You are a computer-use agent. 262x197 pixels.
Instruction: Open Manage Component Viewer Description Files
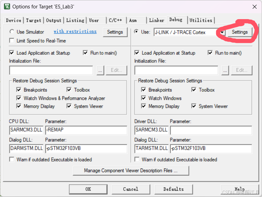131,170
